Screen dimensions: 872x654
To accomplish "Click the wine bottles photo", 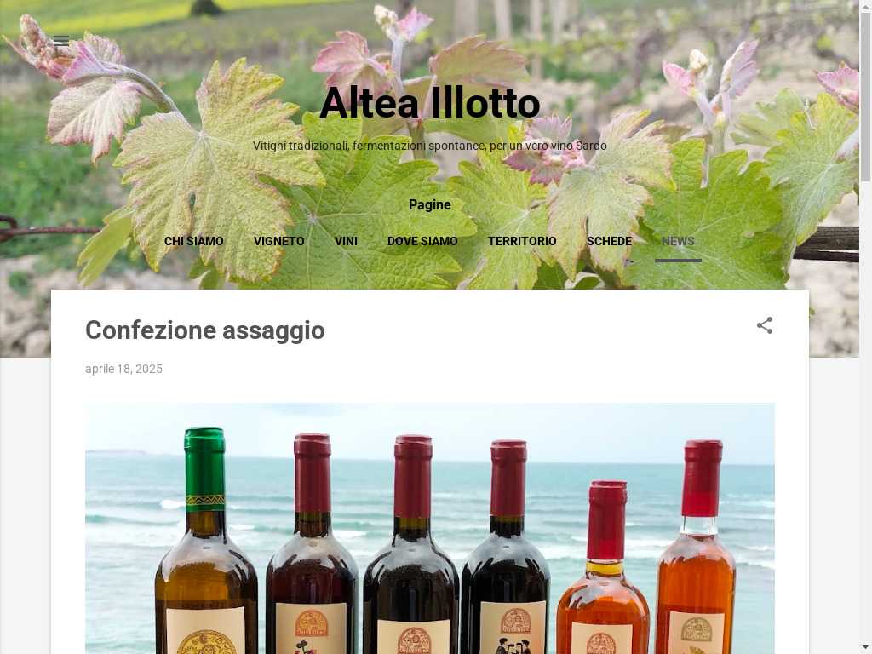I will pos(430,528).
